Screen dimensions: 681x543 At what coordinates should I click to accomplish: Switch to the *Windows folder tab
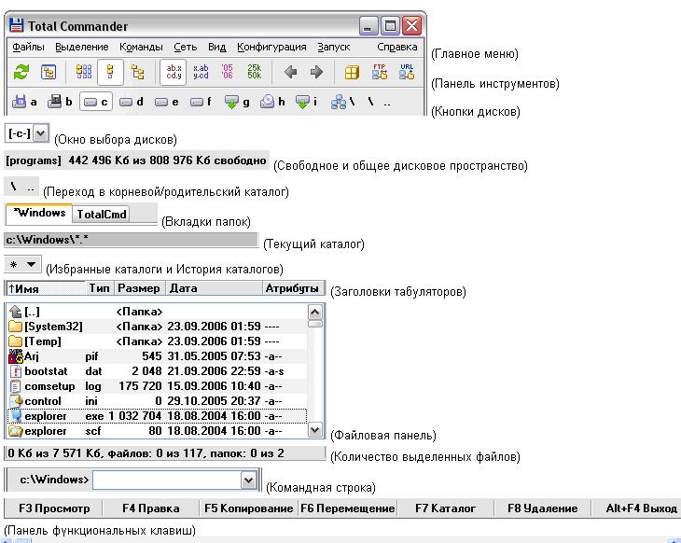(39, 213)
